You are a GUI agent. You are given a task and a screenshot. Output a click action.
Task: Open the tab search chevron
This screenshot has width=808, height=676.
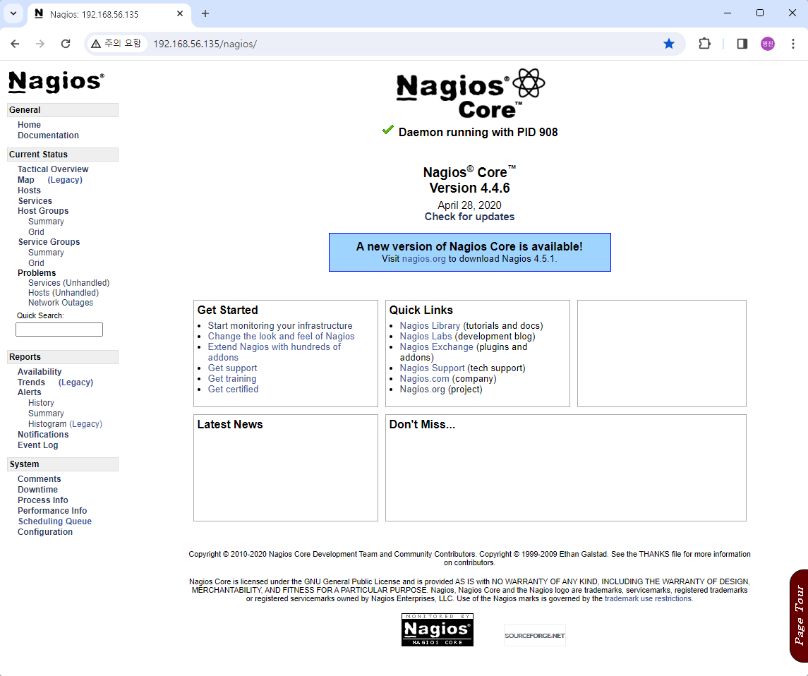(13, 13)
